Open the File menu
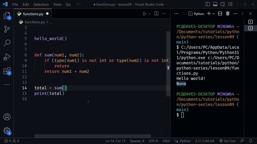Screen dimensions: 257x144 pos(15,4)
